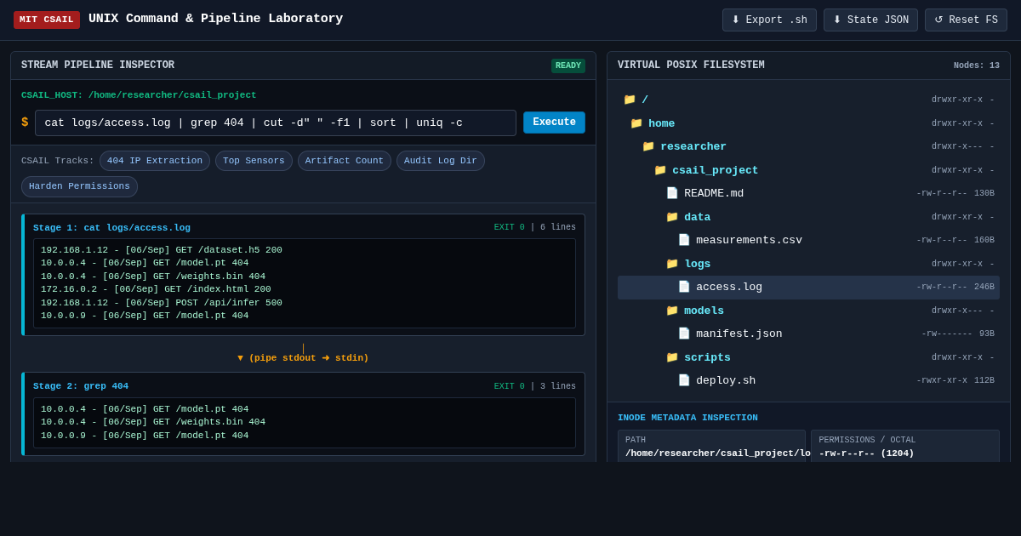Click the CSAIL_HOST path text

click(139, 95)
